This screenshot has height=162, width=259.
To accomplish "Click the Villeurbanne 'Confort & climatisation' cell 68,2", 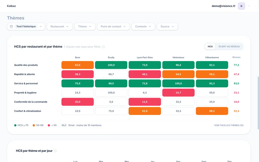I will [x=212, y=111].
